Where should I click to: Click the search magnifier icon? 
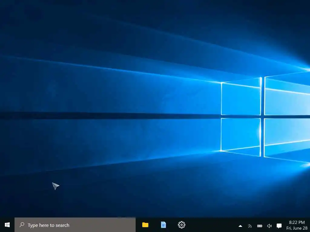pos(22,225)
